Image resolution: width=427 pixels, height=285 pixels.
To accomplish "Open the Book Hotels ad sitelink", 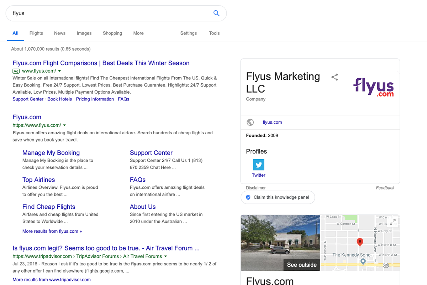I will coord(60,99).
